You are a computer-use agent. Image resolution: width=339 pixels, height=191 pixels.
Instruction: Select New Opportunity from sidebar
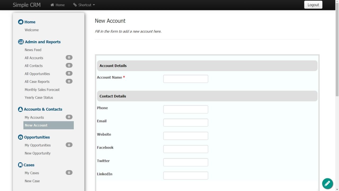coord(38,153)
